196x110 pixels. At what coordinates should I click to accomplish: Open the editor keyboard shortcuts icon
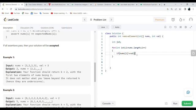(x=181, y=27)
